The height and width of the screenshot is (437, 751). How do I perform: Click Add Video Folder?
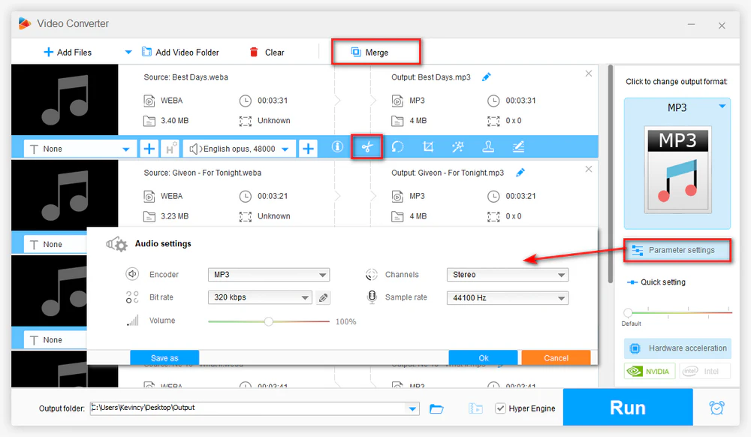[180, 52]
